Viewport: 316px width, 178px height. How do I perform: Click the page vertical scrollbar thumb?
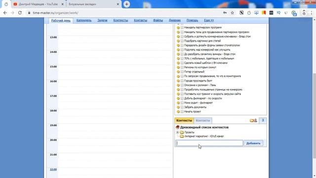click(x=314, y=115)
